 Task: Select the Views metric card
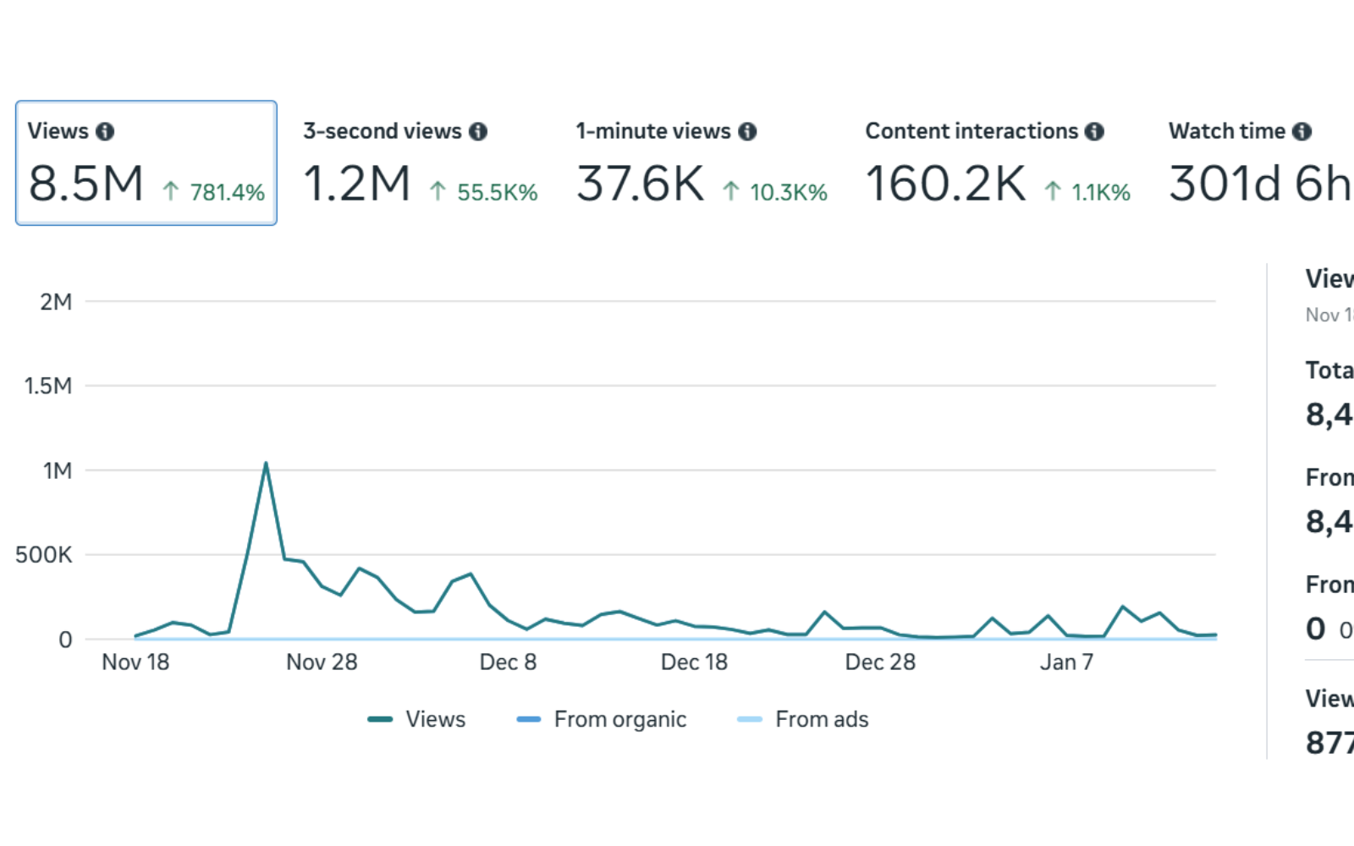click(x=146, y=163)
